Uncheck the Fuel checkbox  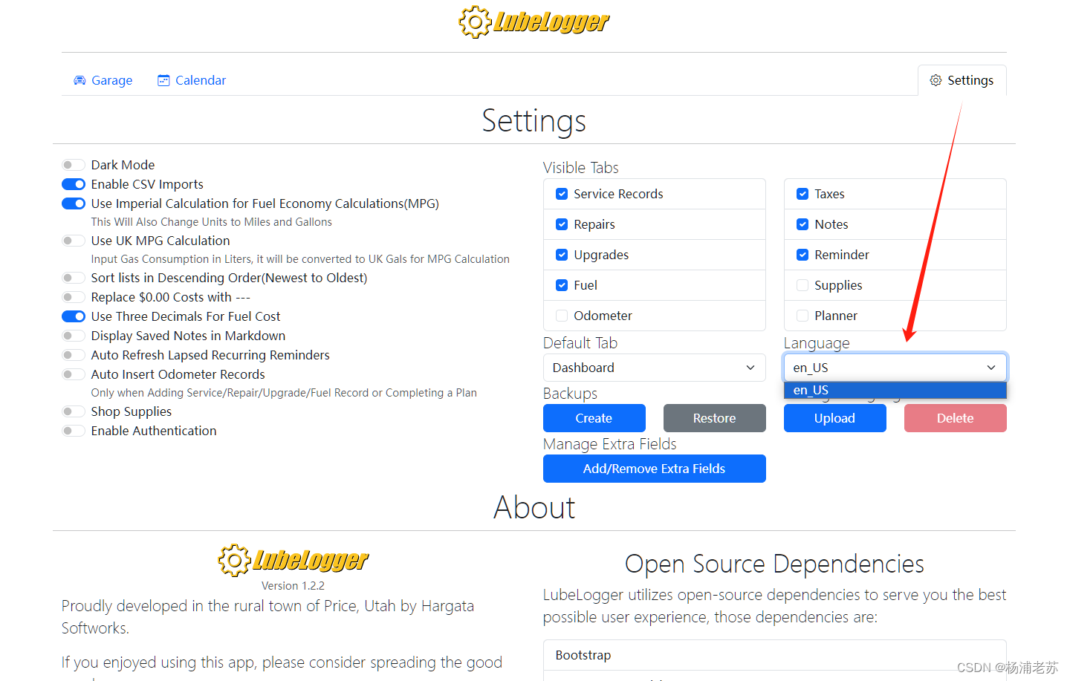click(562, 285)
